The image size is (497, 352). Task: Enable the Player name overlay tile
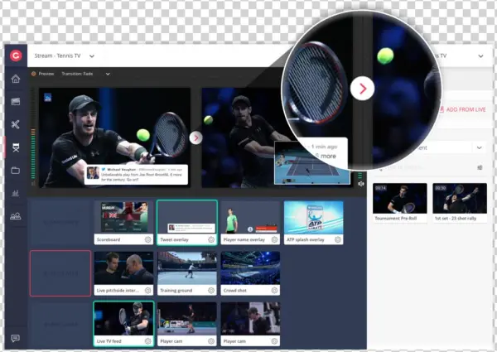[249, 221]
